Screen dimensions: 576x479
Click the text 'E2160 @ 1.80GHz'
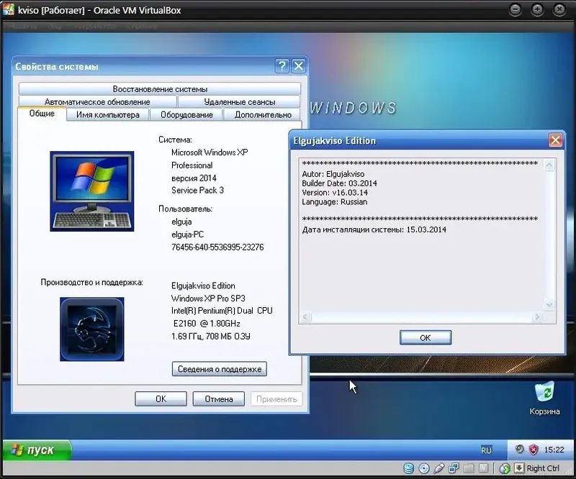207,324
